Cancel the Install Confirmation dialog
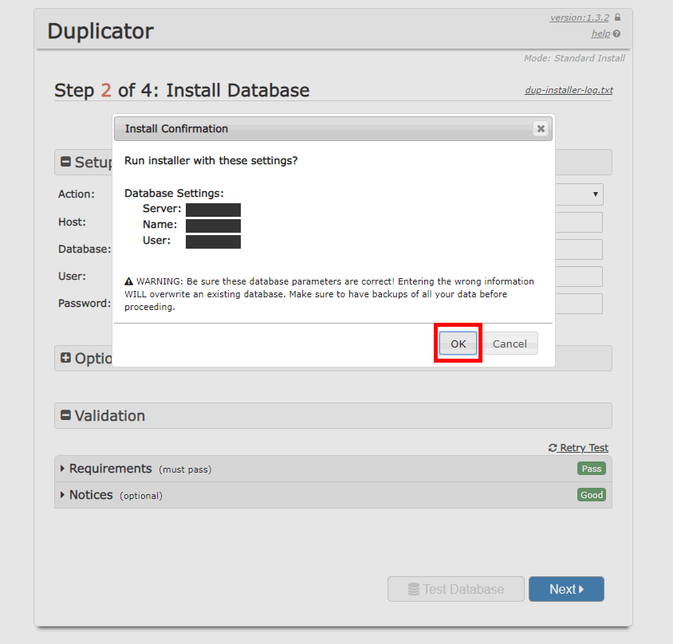This screenshot has height=644, width=673. [x=510, y=344]
